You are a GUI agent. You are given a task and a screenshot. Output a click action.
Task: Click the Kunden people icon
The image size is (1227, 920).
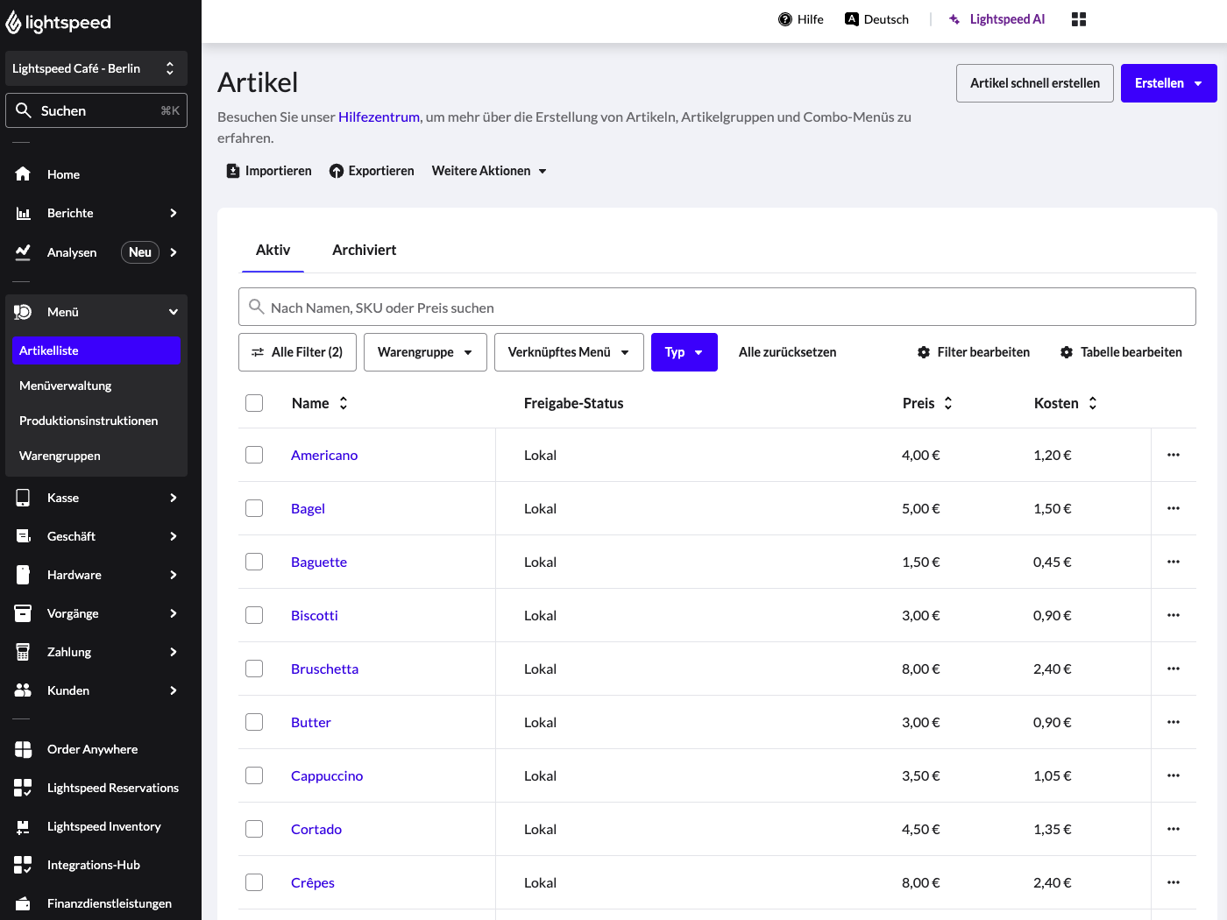click(23, 690)
